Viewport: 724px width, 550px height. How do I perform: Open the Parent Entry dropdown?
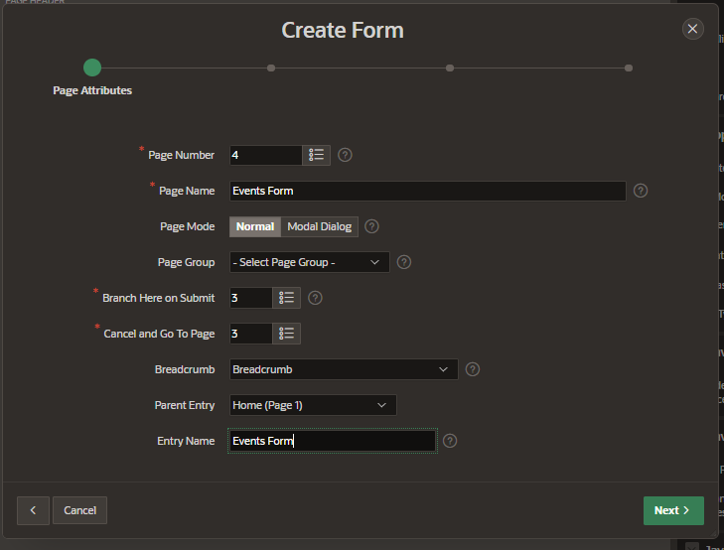tap(313, 405)
